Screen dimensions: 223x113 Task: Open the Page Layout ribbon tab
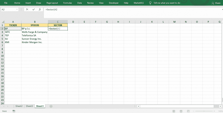tap(52, 3)
